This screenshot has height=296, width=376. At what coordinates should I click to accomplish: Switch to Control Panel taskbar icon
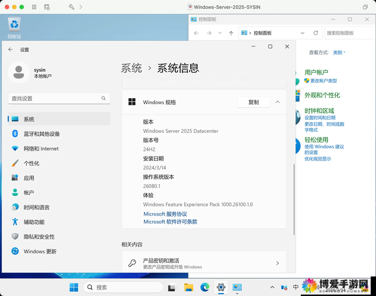(x=237, y=287)
